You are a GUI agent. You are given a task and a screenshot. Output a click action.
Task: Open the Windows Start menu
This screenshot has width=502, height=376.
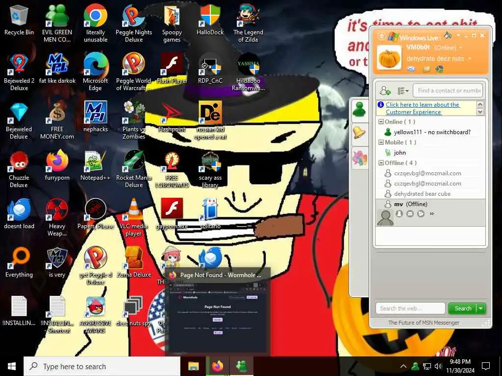point(12,366)
